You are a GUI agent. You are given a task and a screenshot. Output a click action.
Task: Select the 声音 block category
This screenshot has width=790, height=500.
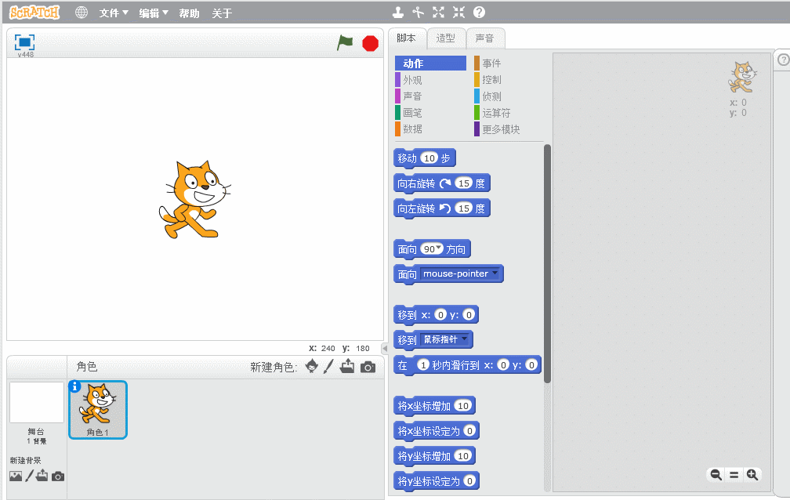(x=408, y=96)
